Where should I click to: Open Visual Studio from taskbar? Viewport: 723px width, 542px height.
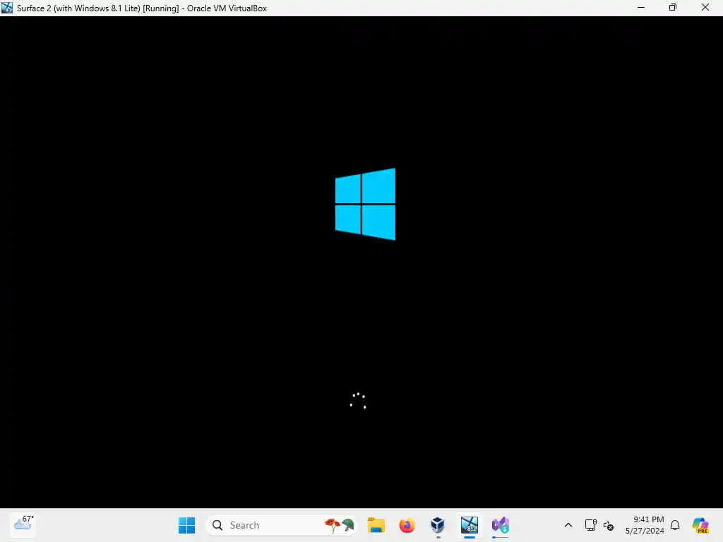pyautogui.click(x=501, y=525)
